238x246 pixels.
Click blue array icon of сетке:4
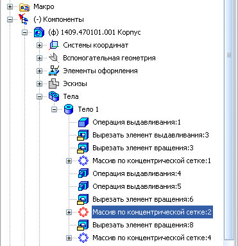coord(83,238)
